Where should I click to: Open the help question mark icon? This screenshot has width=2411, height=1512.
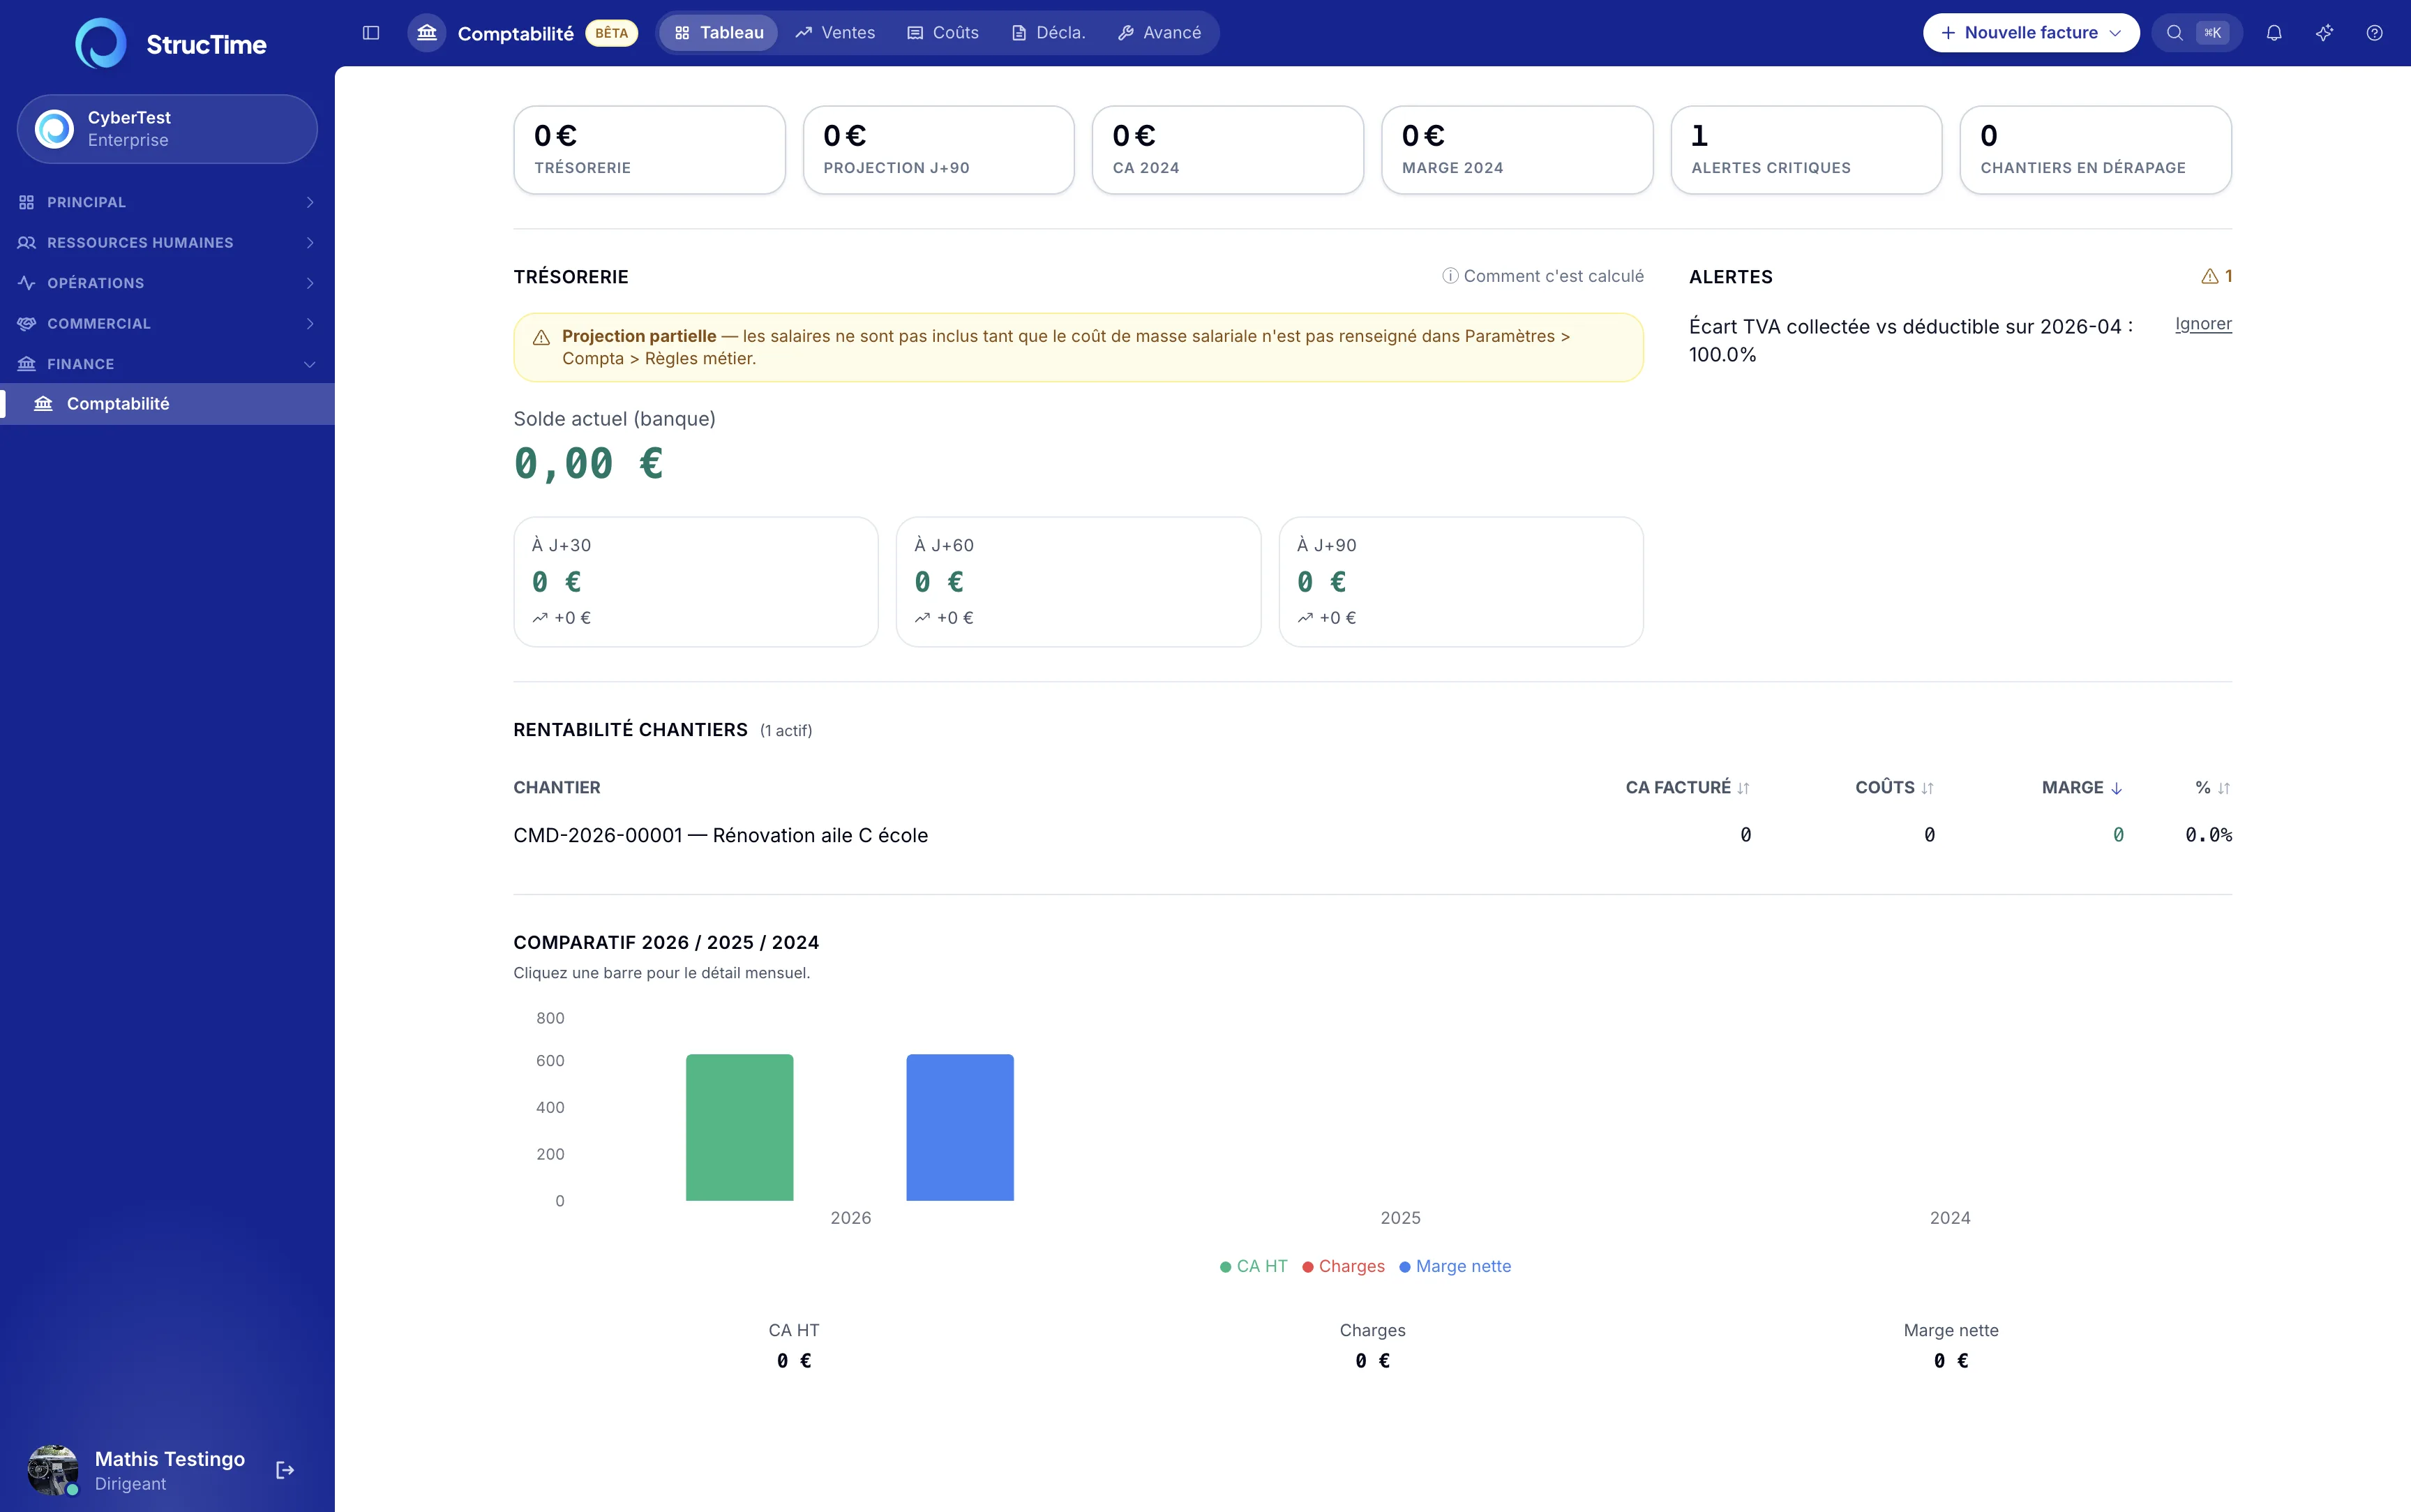tap(2374, 33)
